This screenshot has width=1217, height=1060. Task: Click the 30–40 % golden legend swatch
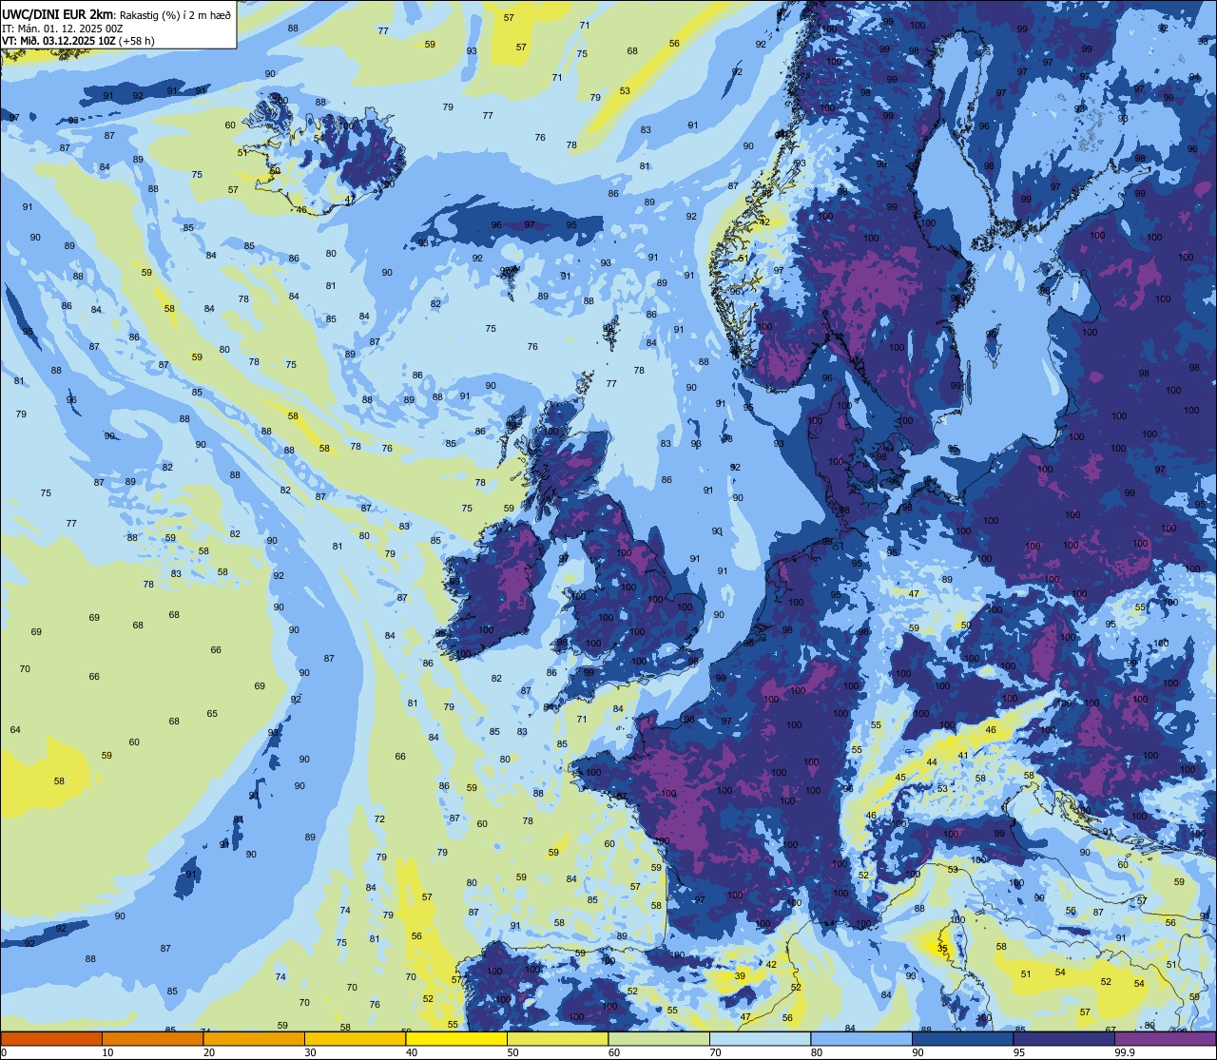pyautogui.click(x=355, y=1039)
